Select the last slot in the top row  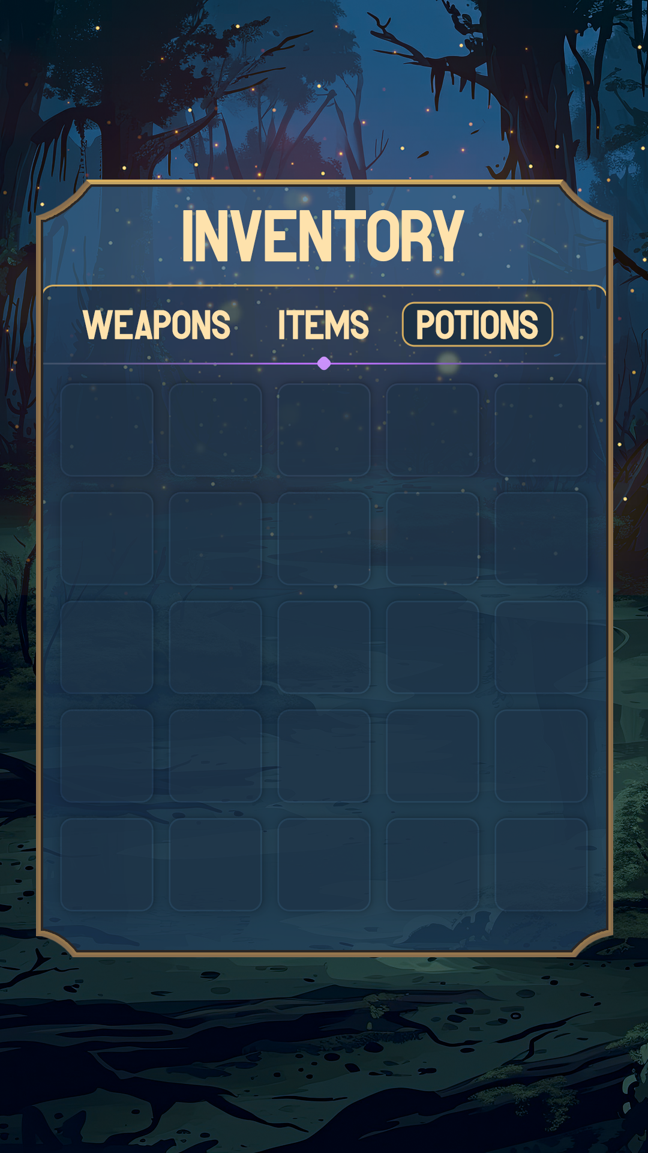tap(541, 430)
